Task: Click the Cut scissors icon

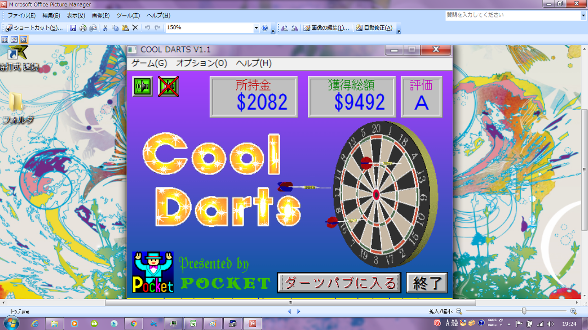Action: (105, 28)
